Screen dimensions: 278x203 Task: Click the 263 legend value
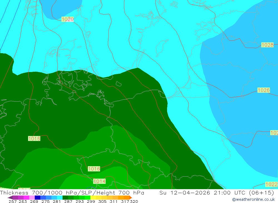(x=23, y=201)
